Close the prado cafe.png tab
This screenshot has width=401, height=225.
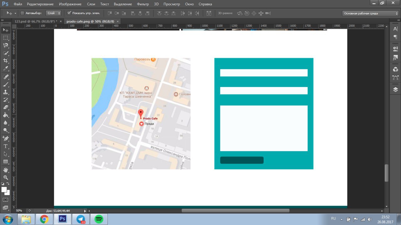click(118, 21)
